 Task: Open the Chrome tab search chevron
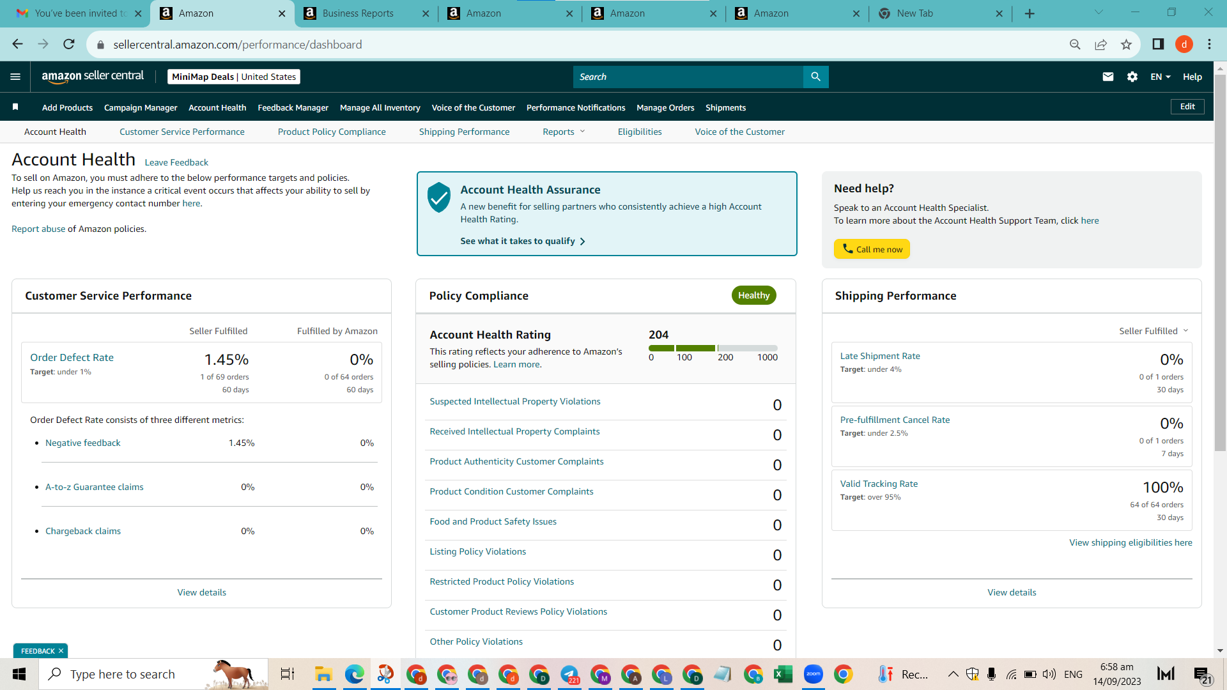(1099, 12)
